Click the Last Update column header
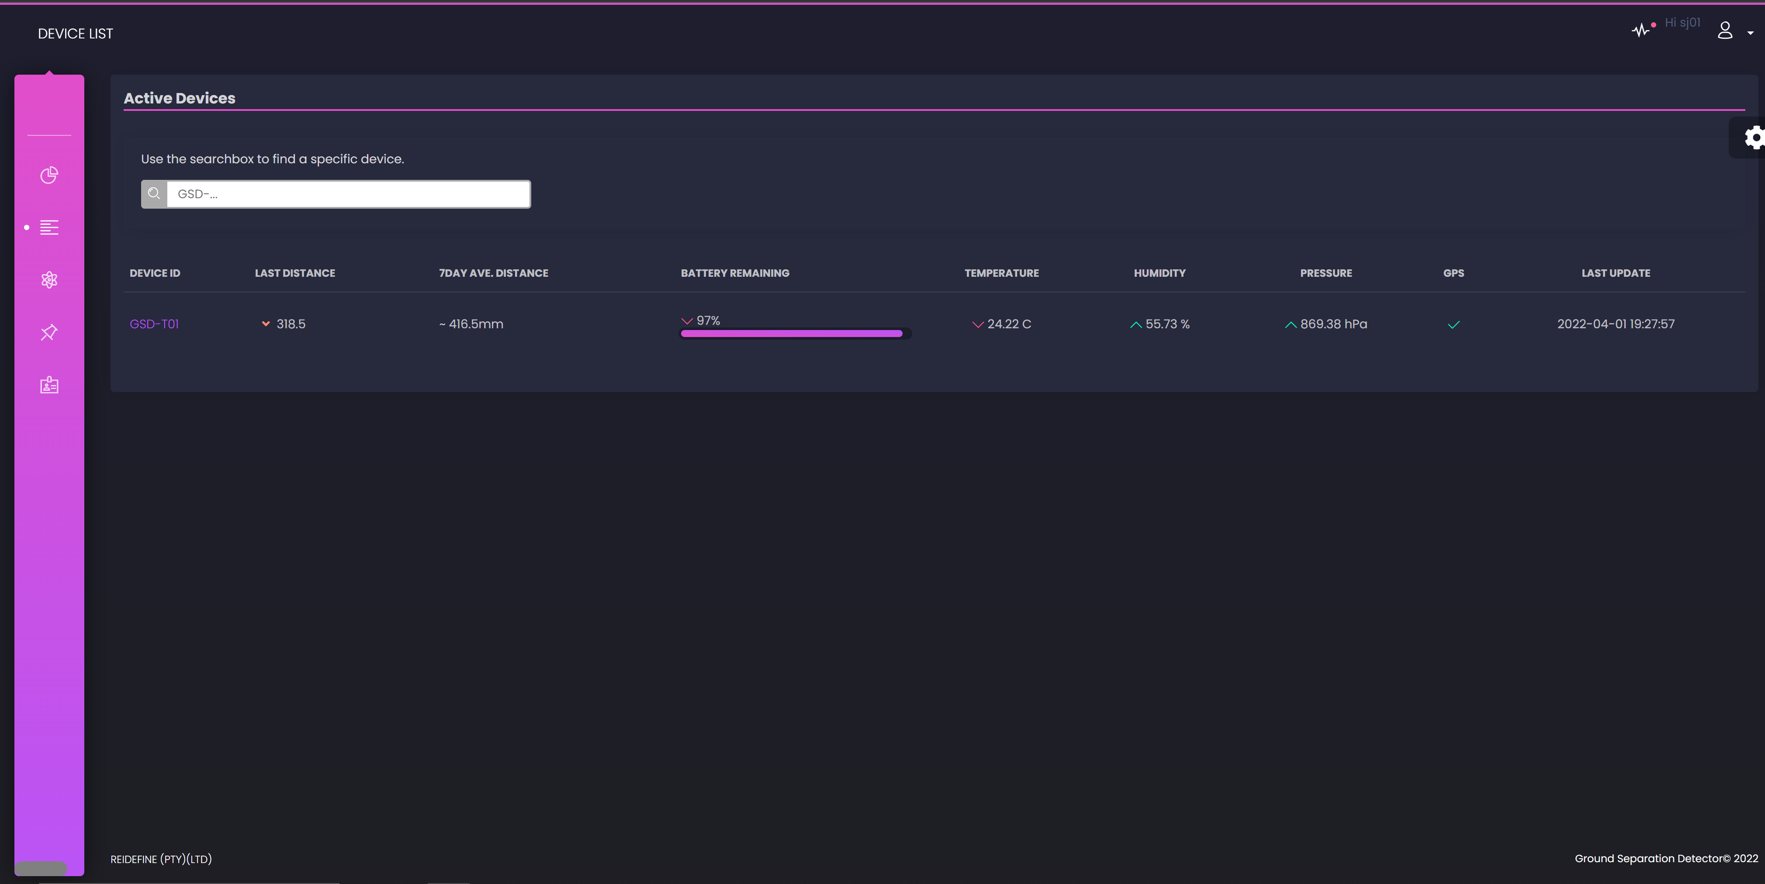 pos(1615,273)
